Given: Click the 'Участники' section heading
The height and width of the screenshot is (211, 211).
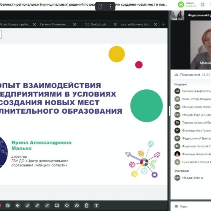Looking at the screenshot, I should (181, 171).
